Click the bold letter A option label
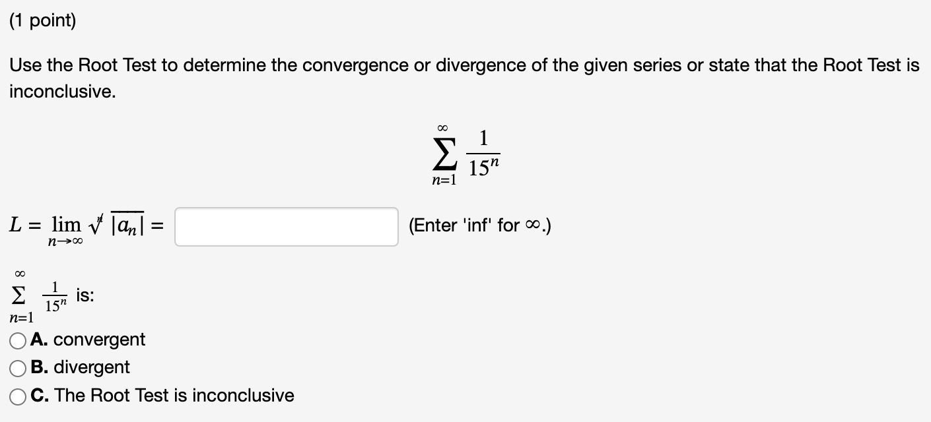Viewport: 931px width, 422px height. coord(38,340)
